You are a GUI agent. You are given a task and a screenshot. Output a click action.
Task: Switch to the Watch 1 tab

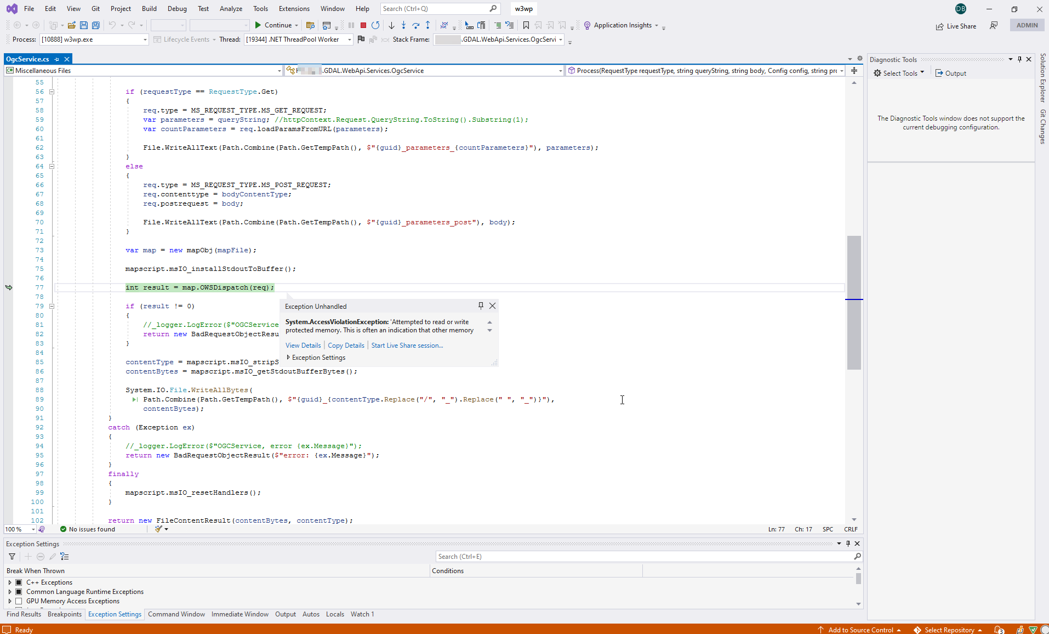[x=362, y=614]
